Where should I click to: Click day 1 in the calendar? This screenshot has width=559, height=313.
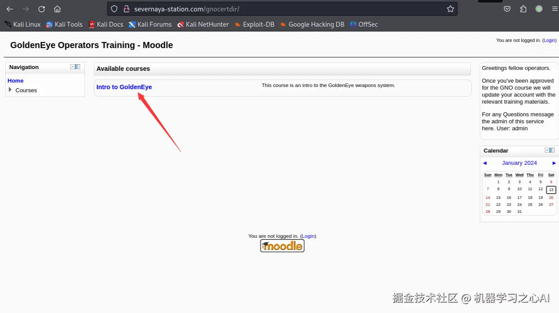click(498, 182)
